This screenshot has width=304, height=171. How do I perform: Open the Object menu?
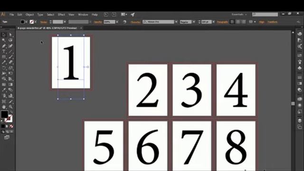pyautogui.click(x=29, y=15)
